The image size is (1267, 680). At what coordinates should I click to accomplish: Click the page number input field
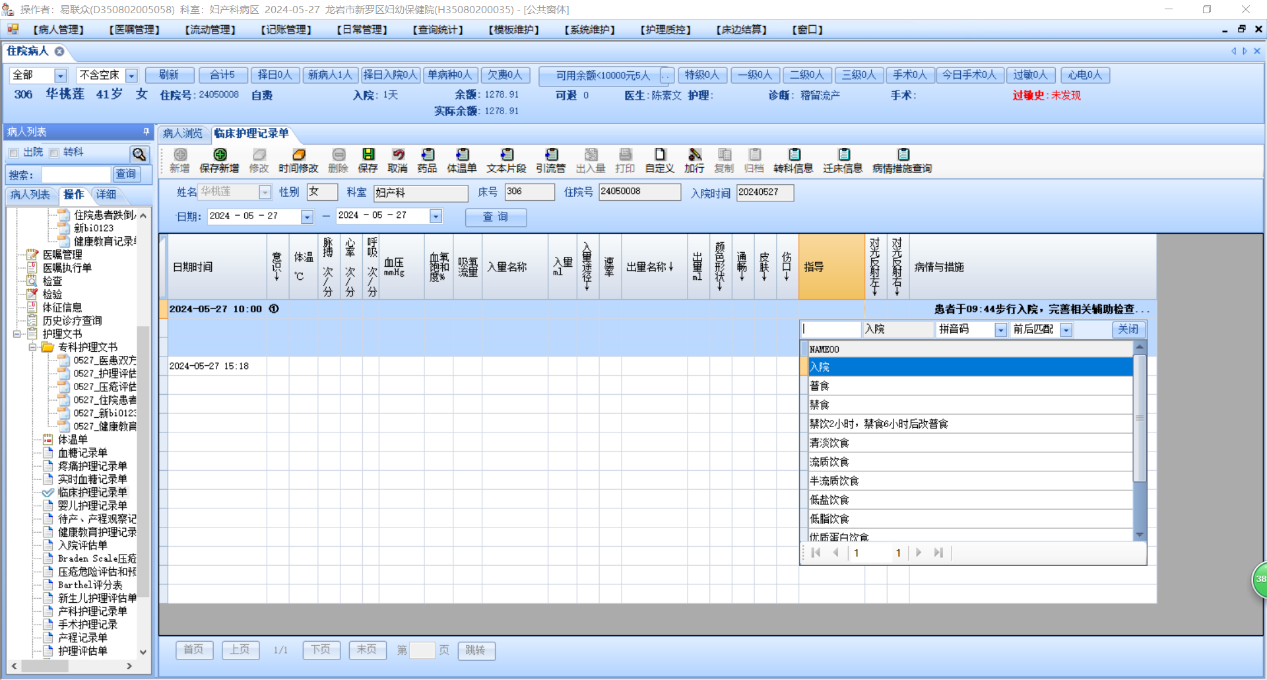click(422, 650)
